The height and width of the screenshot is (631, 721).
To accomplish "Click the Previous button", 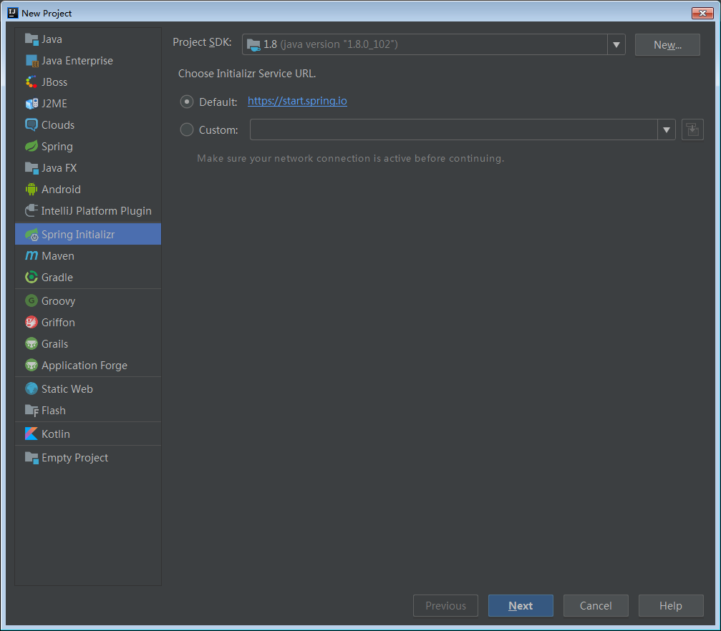I will pos(445,606).
